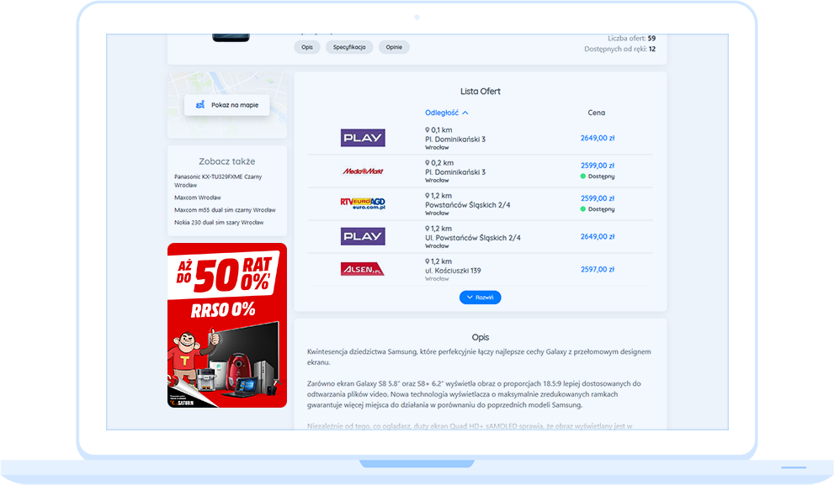Image resolution: width=834 pixels, height=485 pixels.
Task: Expand the offer list with Rozwiń
Action: pos(480,298)
